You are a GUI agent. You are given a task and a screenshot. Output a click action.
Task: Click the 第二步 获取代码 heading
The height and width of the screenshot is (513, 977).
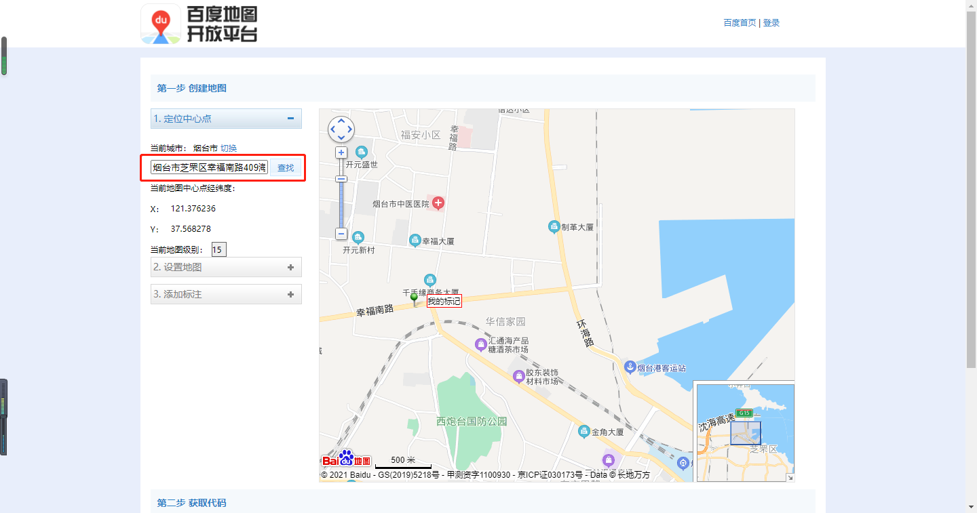coord(192,503)
